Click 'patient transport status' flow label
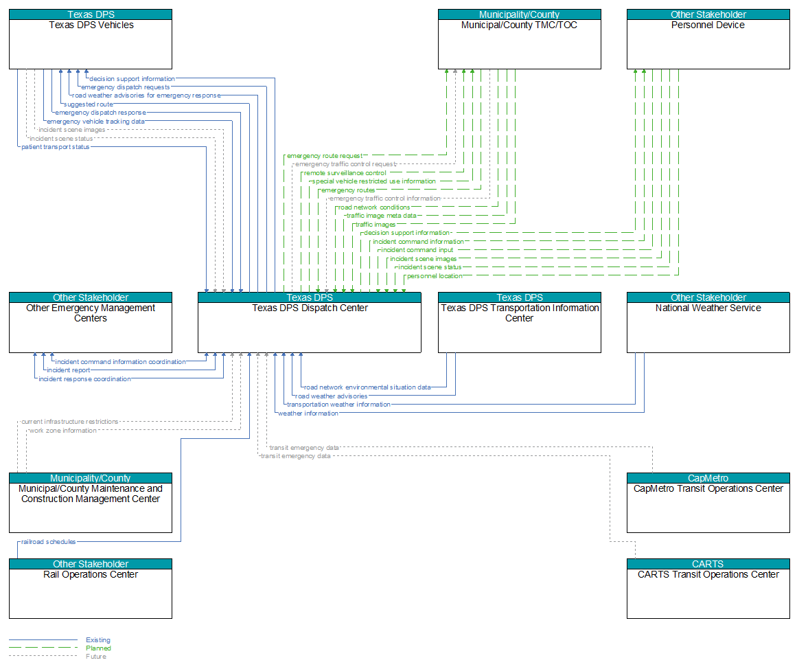797x669 pixels. coord(56,147)
